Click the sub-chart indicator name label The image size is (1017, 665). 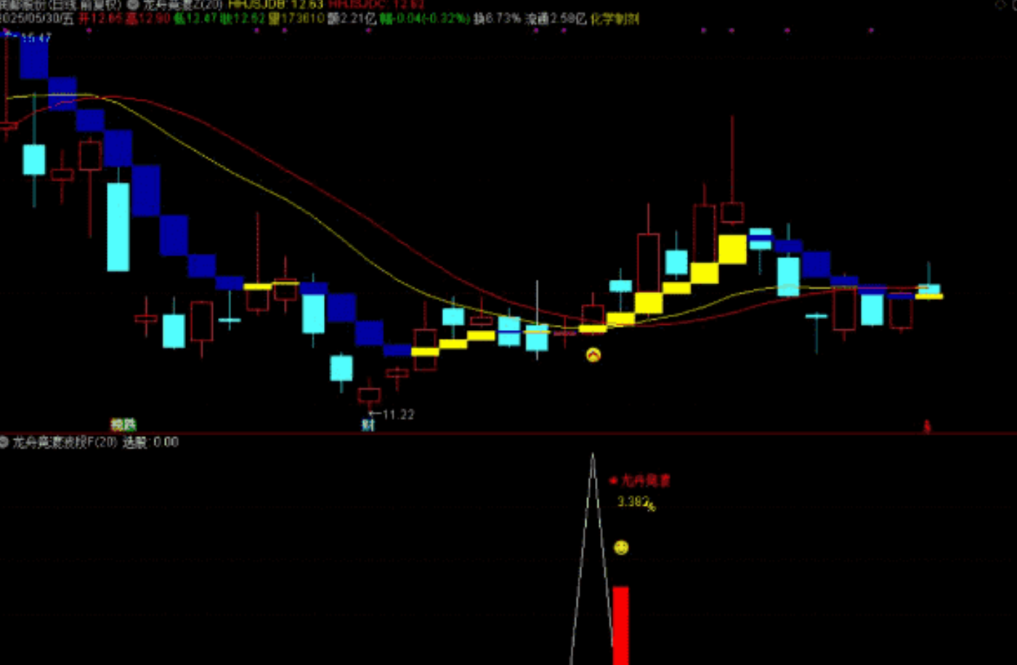click(65, 442)
